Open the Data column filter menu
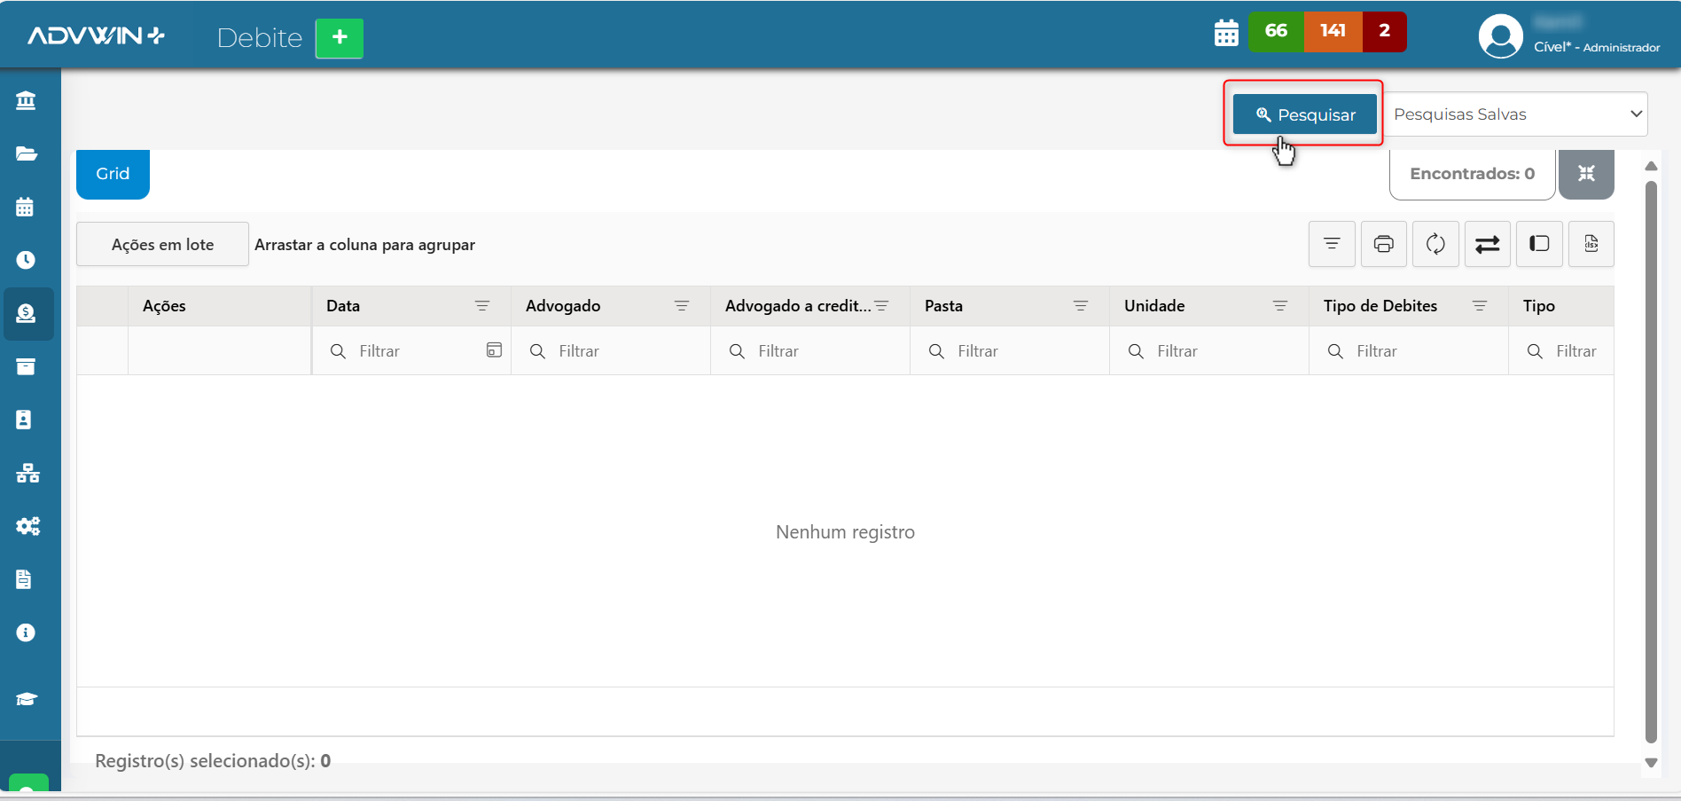Screen dimensions: 1681x801 (x=482, y=306)
